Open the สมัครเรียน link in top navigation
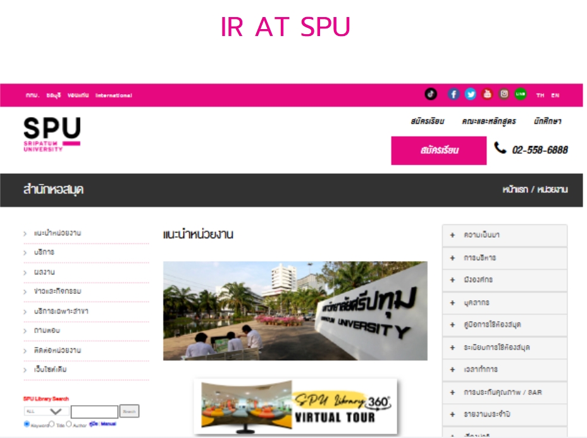 point(428,121)
